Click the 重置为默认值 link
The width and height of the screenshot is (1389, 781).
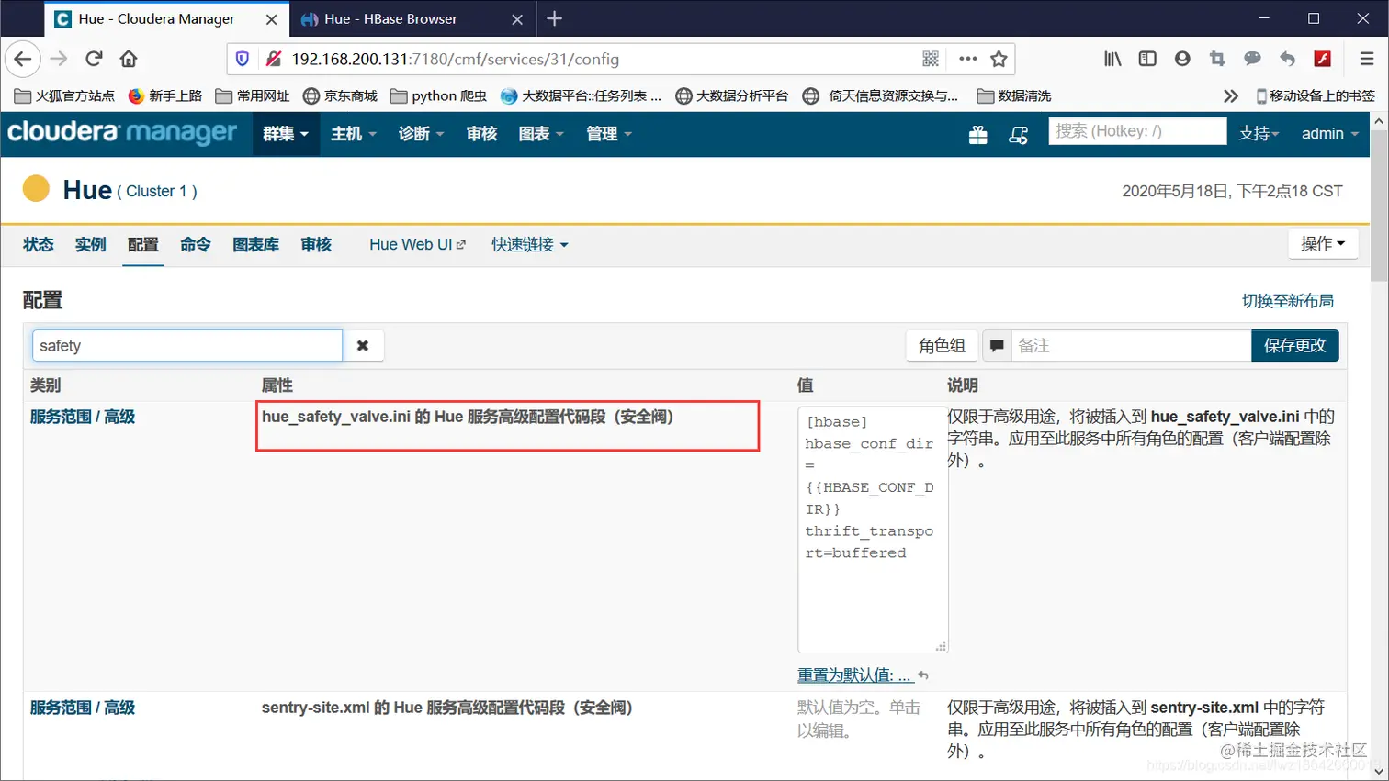pyautogui.click(x=854, y=675)
